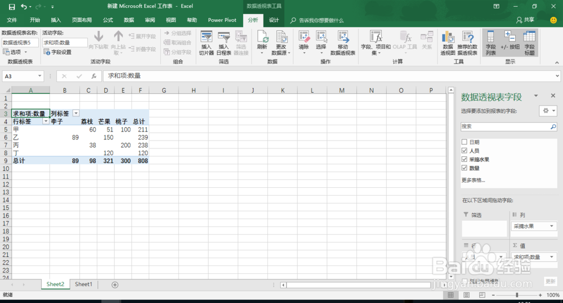This screenshot has height=303, width=563.
Task: Uncheck the 采摘水果 field checkbox
Action: (x=464, y=159)
